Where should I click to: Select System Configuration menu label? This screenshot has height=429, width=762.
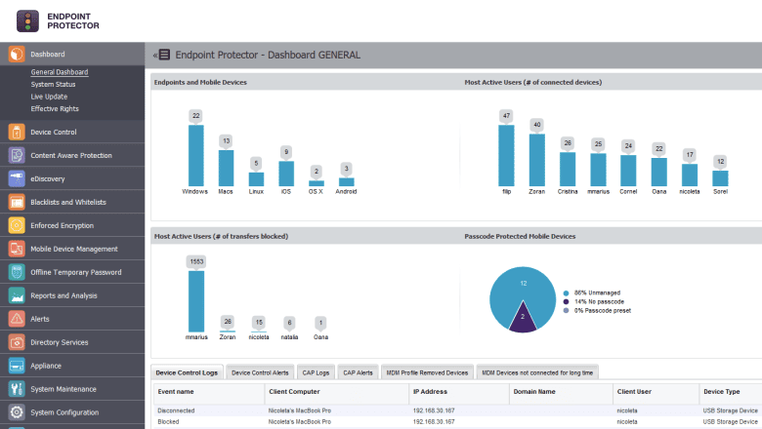tap(64, 412)
